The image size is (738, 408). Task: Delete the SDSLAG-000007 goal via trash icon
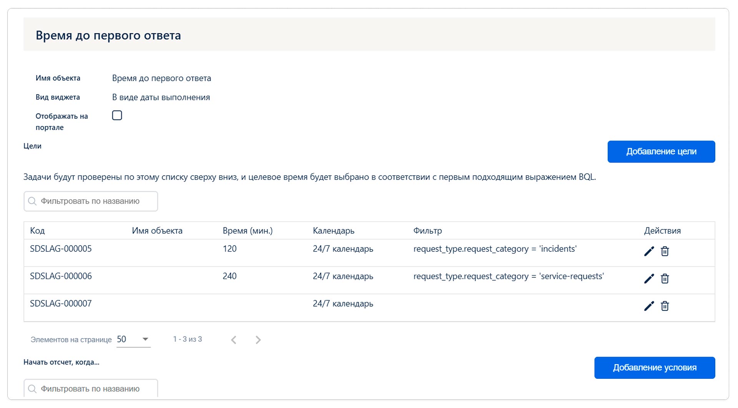click(x=665, y=306)
